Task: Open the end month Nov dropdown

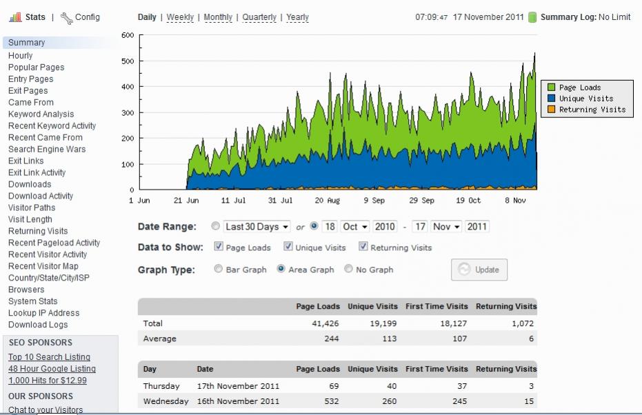Action: [446, 227]
